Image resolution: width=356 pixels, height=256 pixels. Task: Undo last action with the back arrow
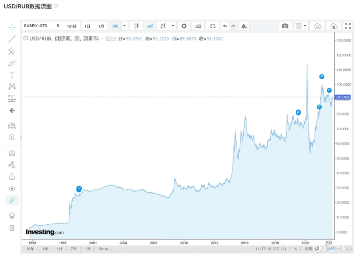pos(225,26)
